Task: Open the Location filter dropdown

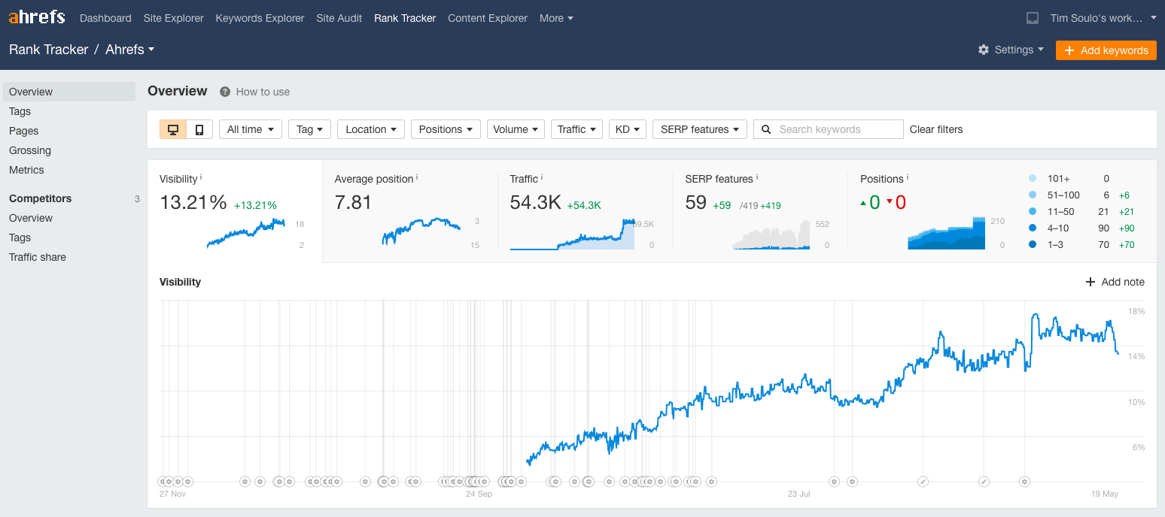Action: [x=371, y=129]
